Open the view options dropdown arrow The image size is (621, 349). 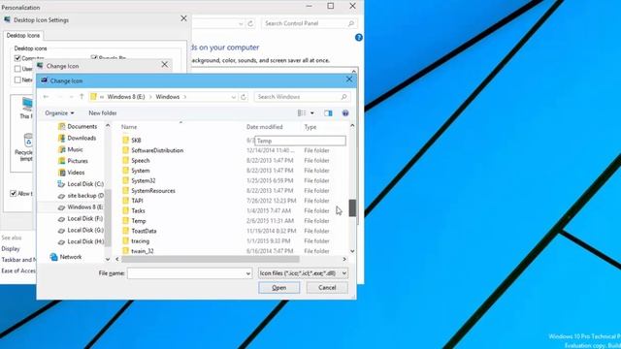click(x=312, y=113)
